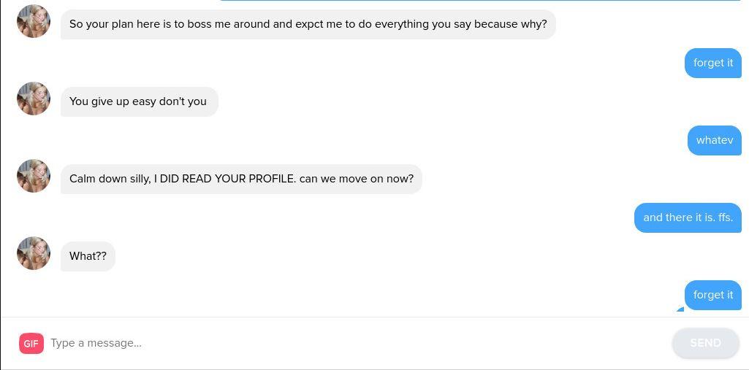
Task: Click the small blue tail under last message
Action: (680, 309)
